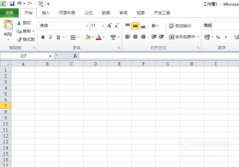Switch to the 公式 (Formulas) tab
Viewport: 239px width, 167px height.
(88, 13)
